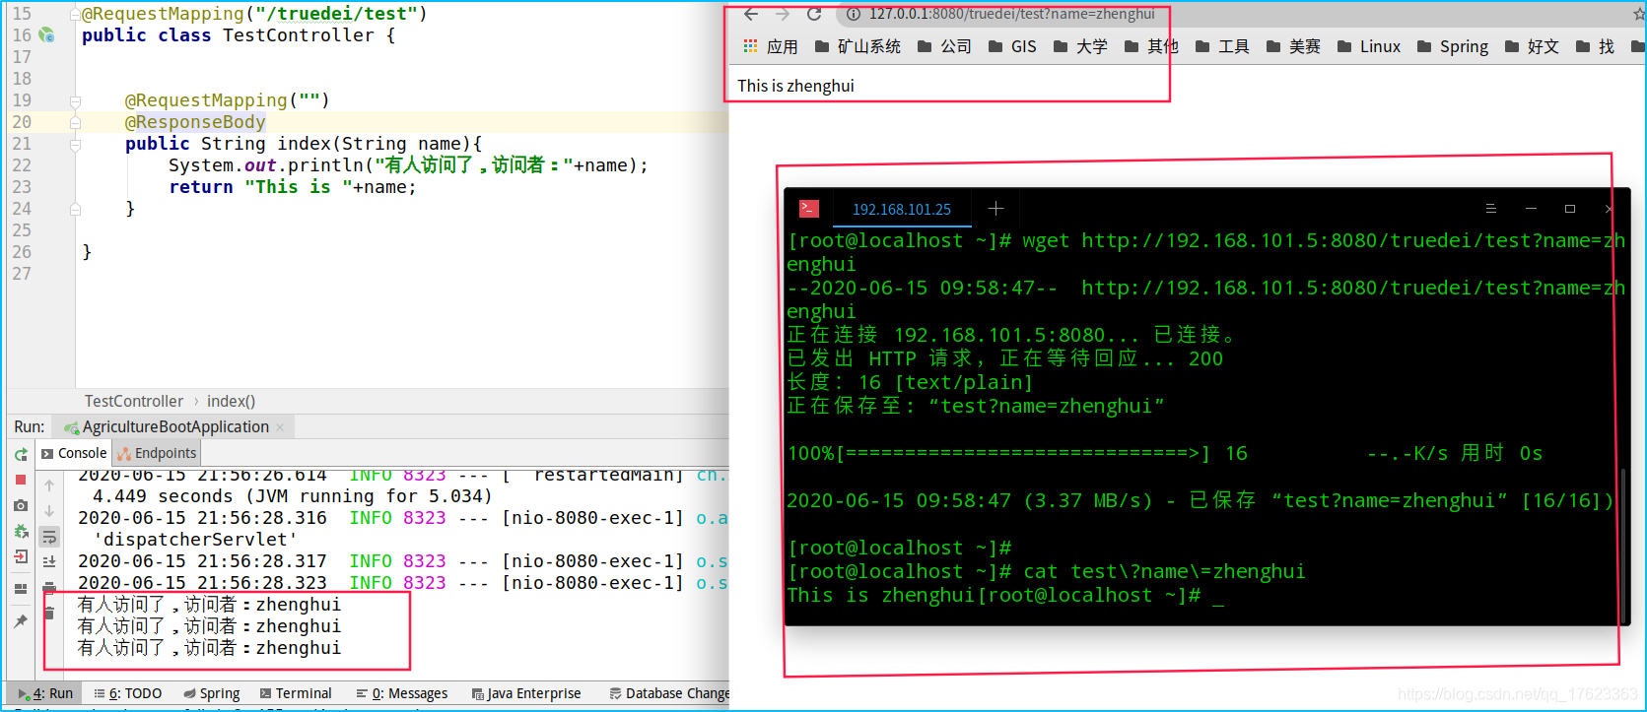Viewport: 1647px width, 712px height.
Task: Select the 192.168.101.25 terminal session tab
Action: 902,209
